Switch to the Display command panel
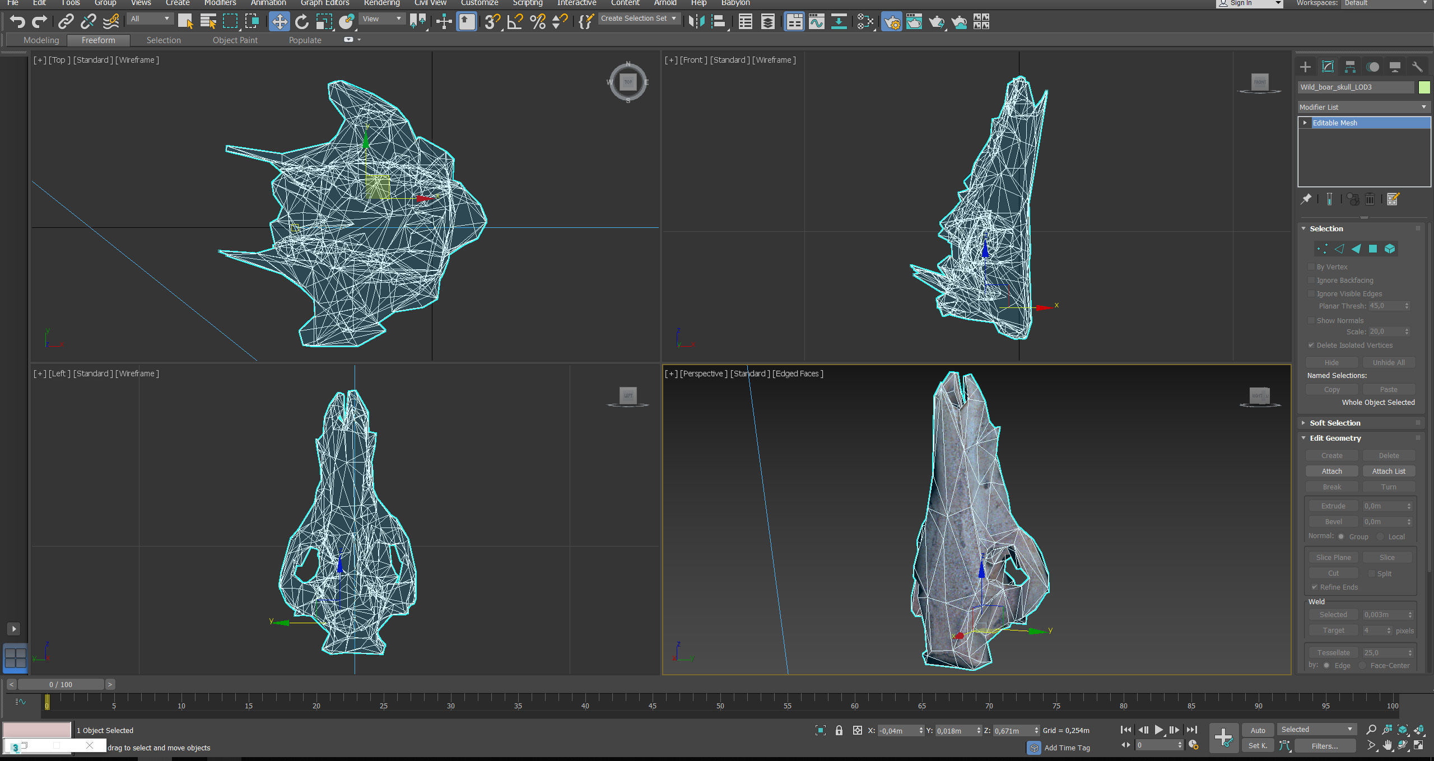1434x761 pixels. click(1395, 67)
